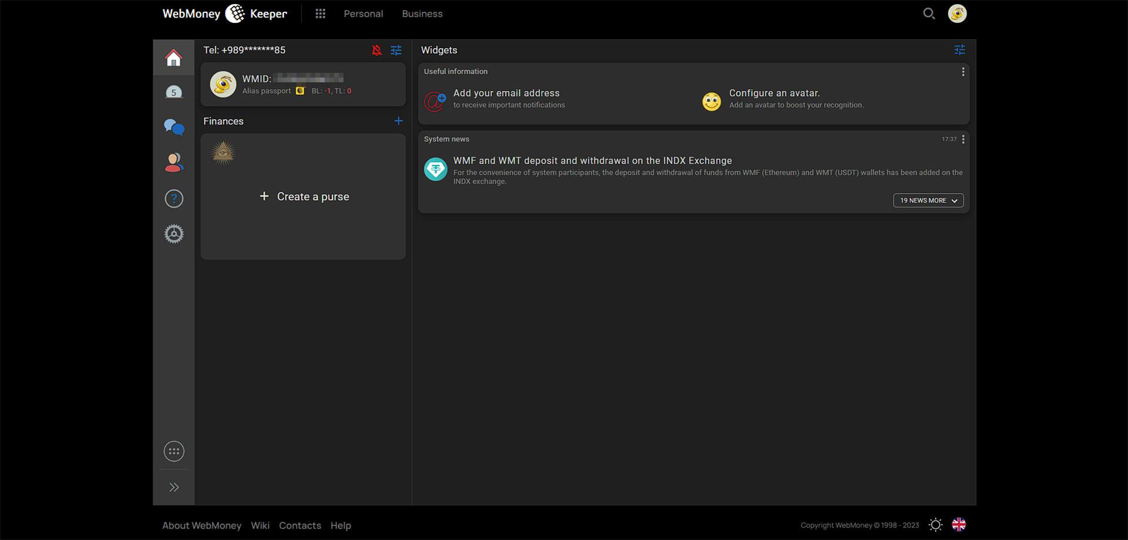The width and height of the screenshot is (1128, 540).
Task: Open the Widgets settings sliders icon
Action: [x=959, y=50]
